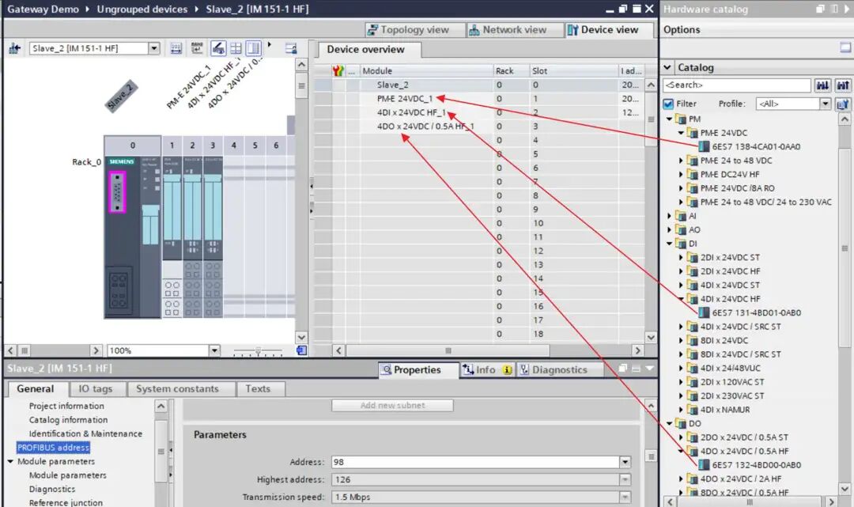The width and height of the screenshot is (854, 507).
Task: Open the catalog profile settings icon
Action: tap(842, 104)
